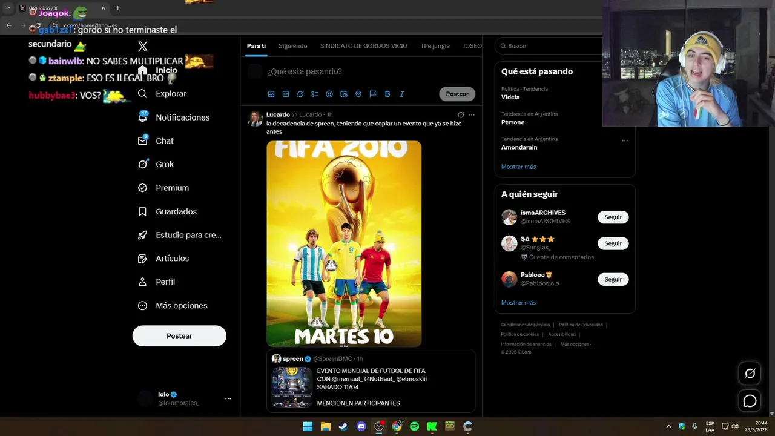Open the emoji picker in composer
Screen dimensions: 775x436
329,94
